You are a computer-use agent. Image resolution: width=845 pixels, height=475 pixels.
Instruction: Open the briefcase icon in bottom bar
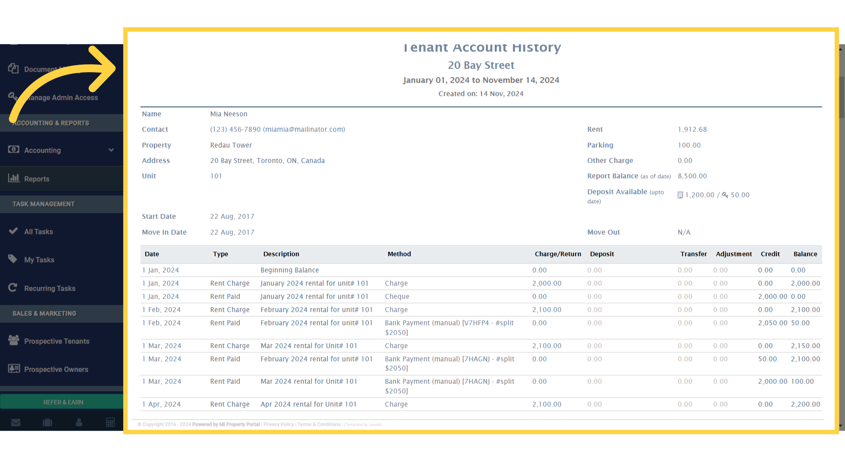[x=48, y=423]
